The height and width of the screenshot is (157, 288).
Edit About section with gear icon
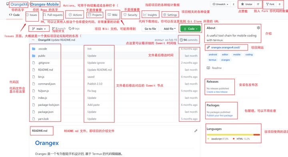pyautogui.click(x=258, y=28)
